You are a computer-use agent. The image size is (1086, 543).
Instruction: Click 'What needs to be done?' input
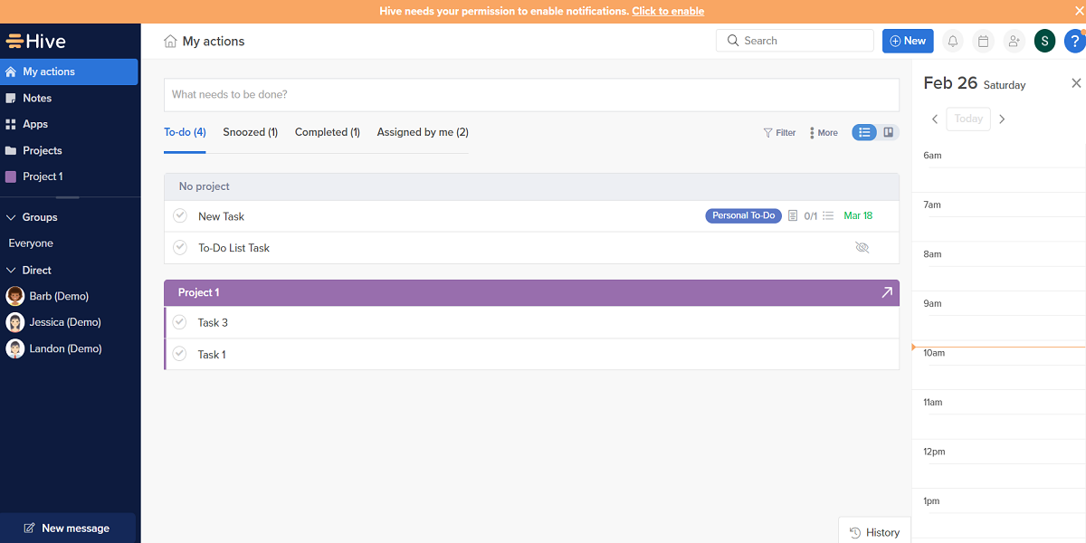click(x=531, y=94)
